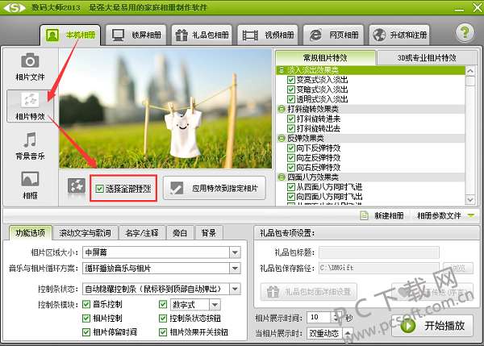Switch to 常规相片特效 tab
Viewport: 484px width, 346px height.
pyautogui.click(x=325, y=58)
